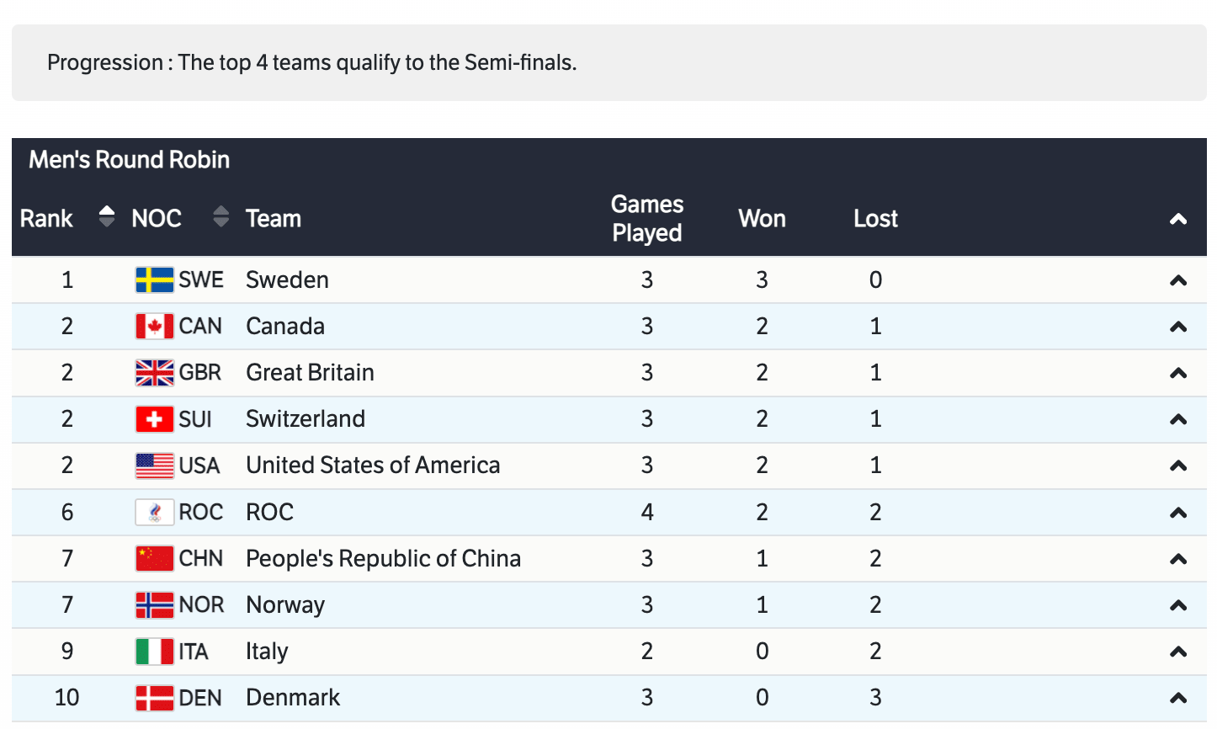Click the ROC emblem icon

tap(154, 512)
